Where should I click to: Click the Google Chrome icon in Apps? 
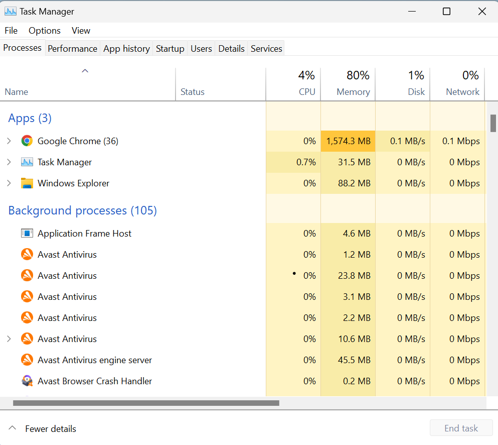tap(27, 141)
